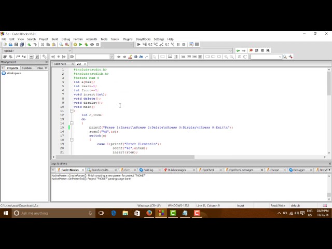Click the DoxyBlocks block comment /** icon
332x249 pixels.
tap(18, 57)
